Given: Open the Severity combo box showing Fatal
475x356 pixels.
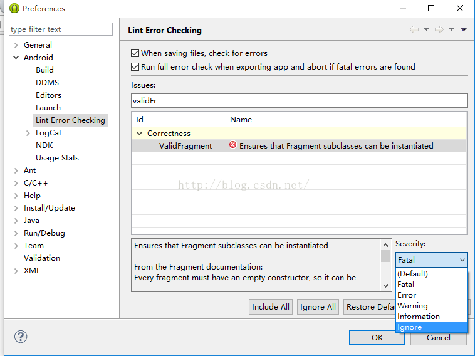Looking at the screenshot, I should [431, 259].
